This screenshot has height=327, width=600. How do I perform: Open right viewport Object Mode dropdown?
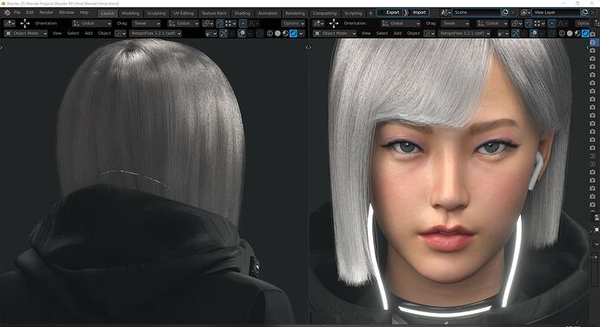point(335,33)
